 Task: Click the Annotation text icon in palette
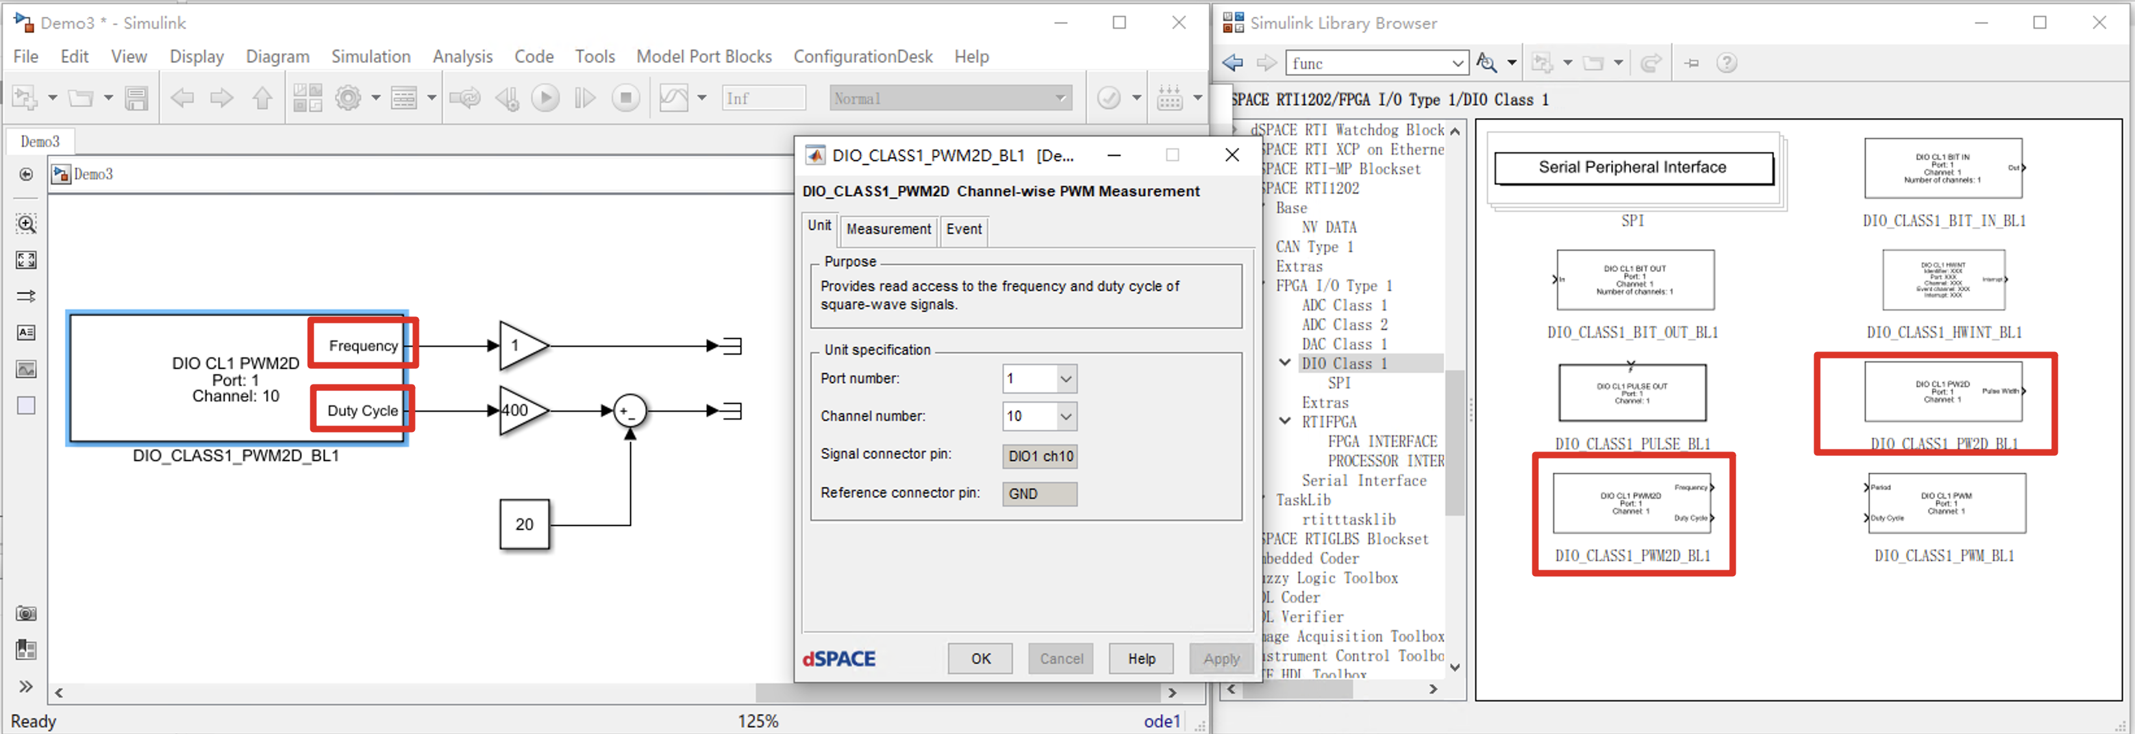[26, 333]
